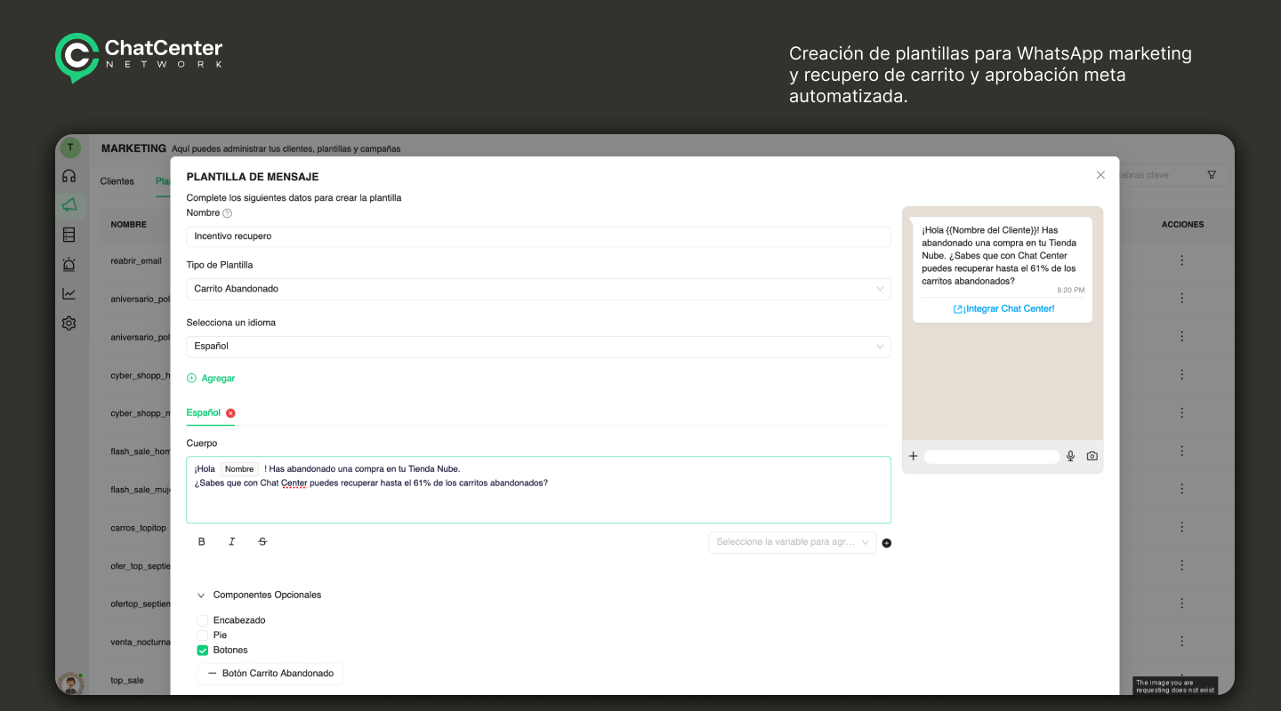This screenshot has width=1281, height=711.
Task: Switch to the Clientes tab in background
Action: (x=117, y=181)
